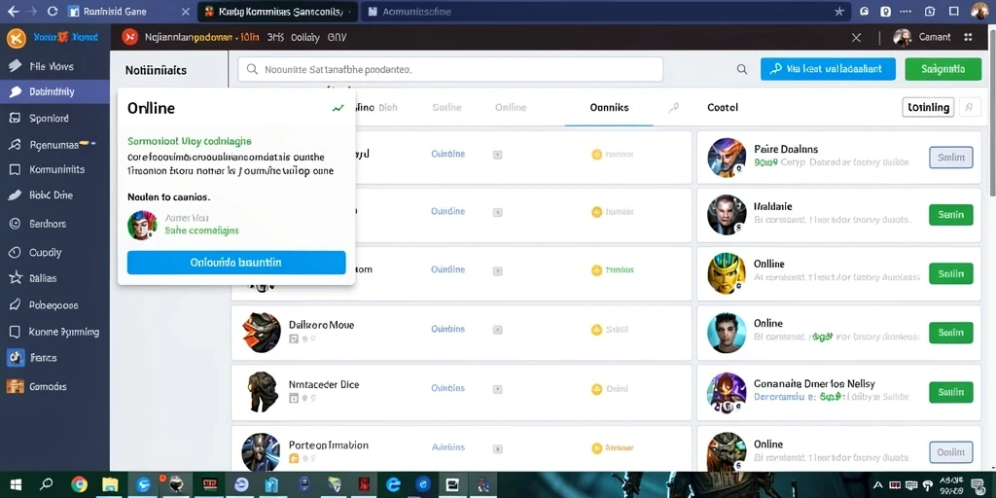Open the Camant profile avatar
Image resolution: width=996 pixels, height=498 pixels.
903,38
